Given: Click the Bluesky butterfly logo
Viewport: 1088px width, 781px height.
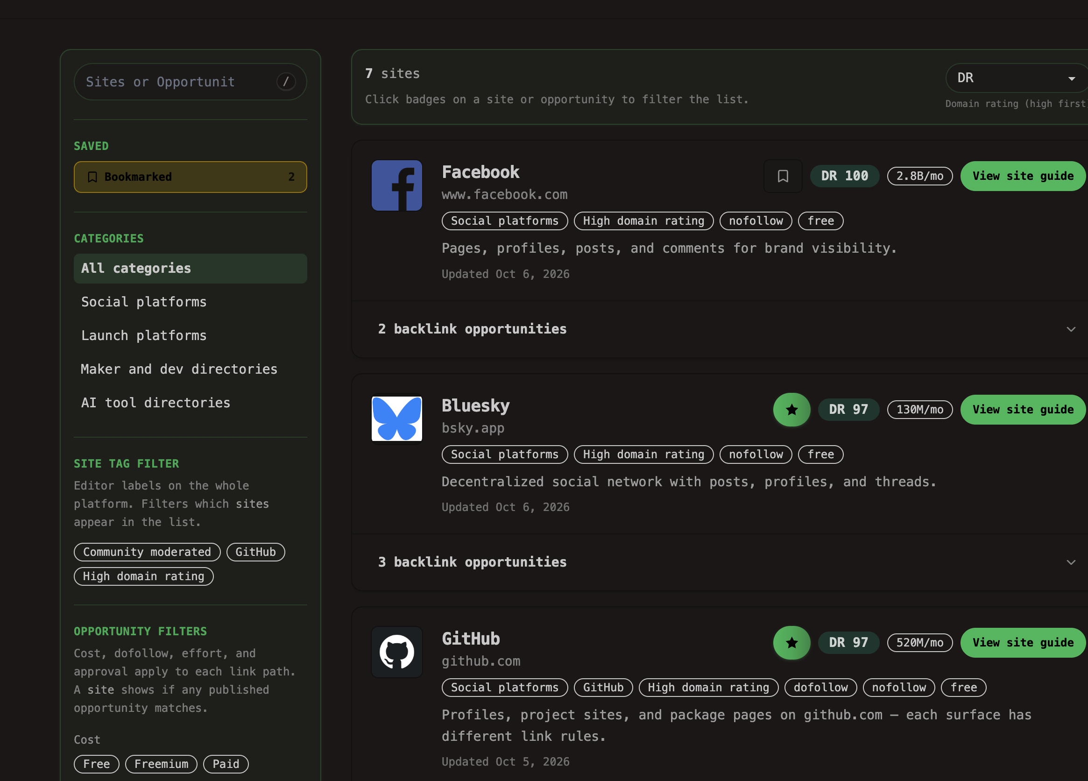Looking at the screenshot, I should tap(397, 419).
